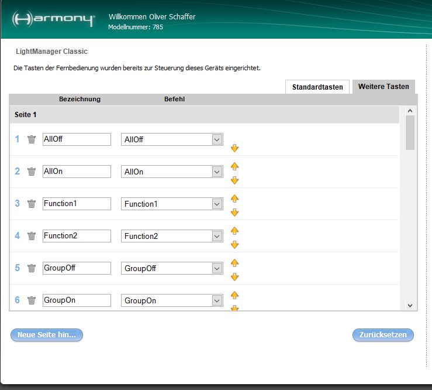Expand the Function1 Befehl dropdown
Image resolution: width=432 pixels, height=390 pixels.
point(217,204)
